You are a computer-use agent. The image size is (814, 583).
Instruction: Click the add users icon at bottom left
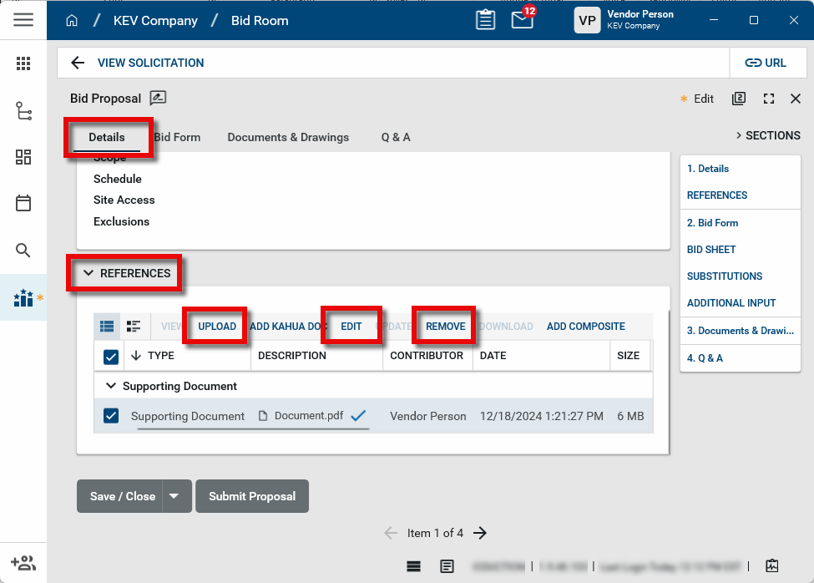pyautogui.click(x=23, y=562)
